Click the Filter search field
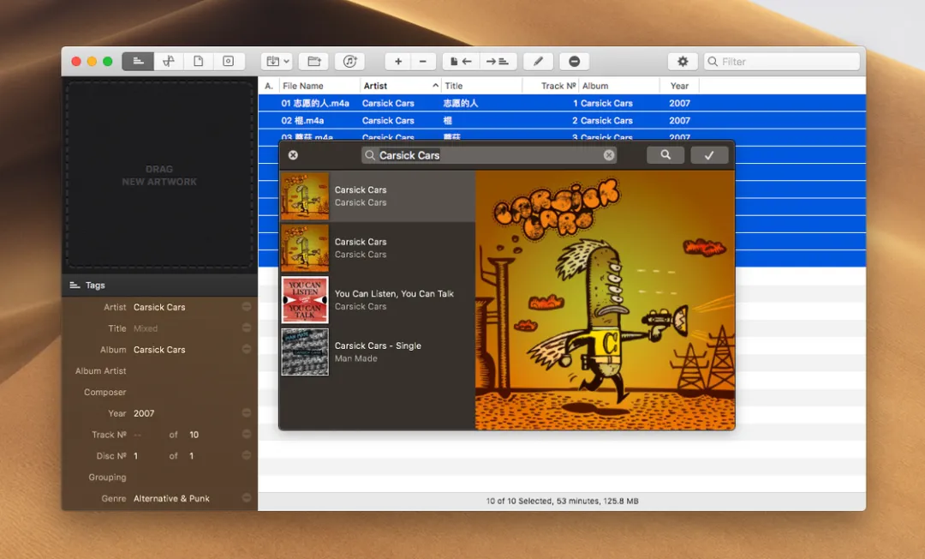 tap(781, 62)
